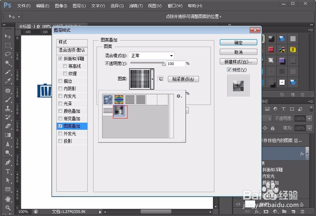Click the Layers panel trash icon
Viewport: 316px width, 216px height.
pos(302,211)
